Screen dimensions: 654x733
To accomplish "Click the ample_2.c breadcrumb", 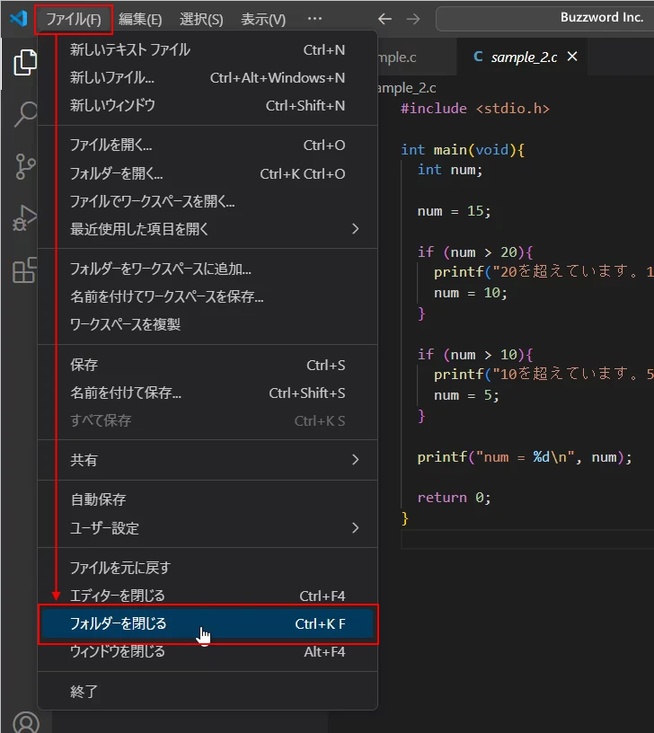I will [x=407, y=88].
